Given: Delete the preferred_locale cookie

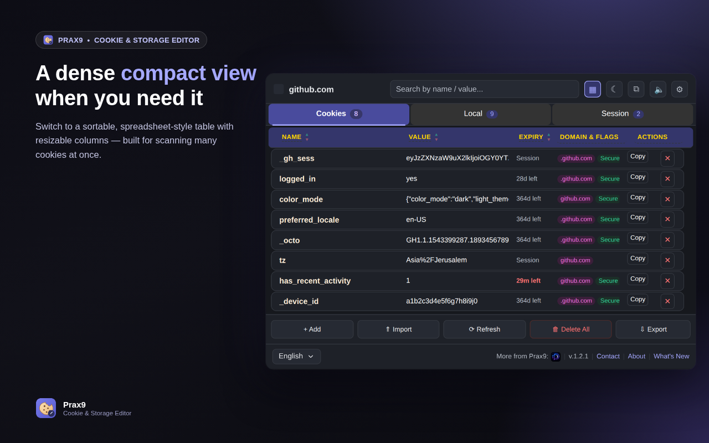Looking at the screenshot, I should [667, 219].
